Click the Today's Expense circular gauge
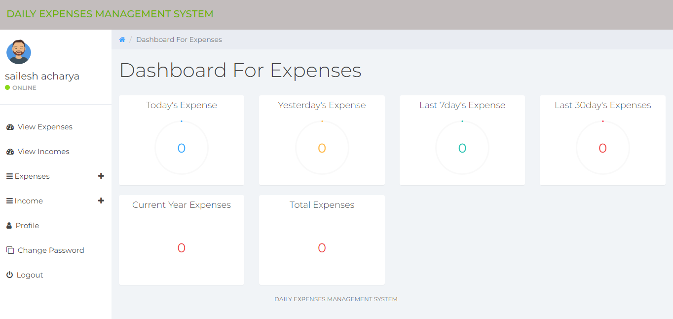673x319 pixels. (182, 148)
